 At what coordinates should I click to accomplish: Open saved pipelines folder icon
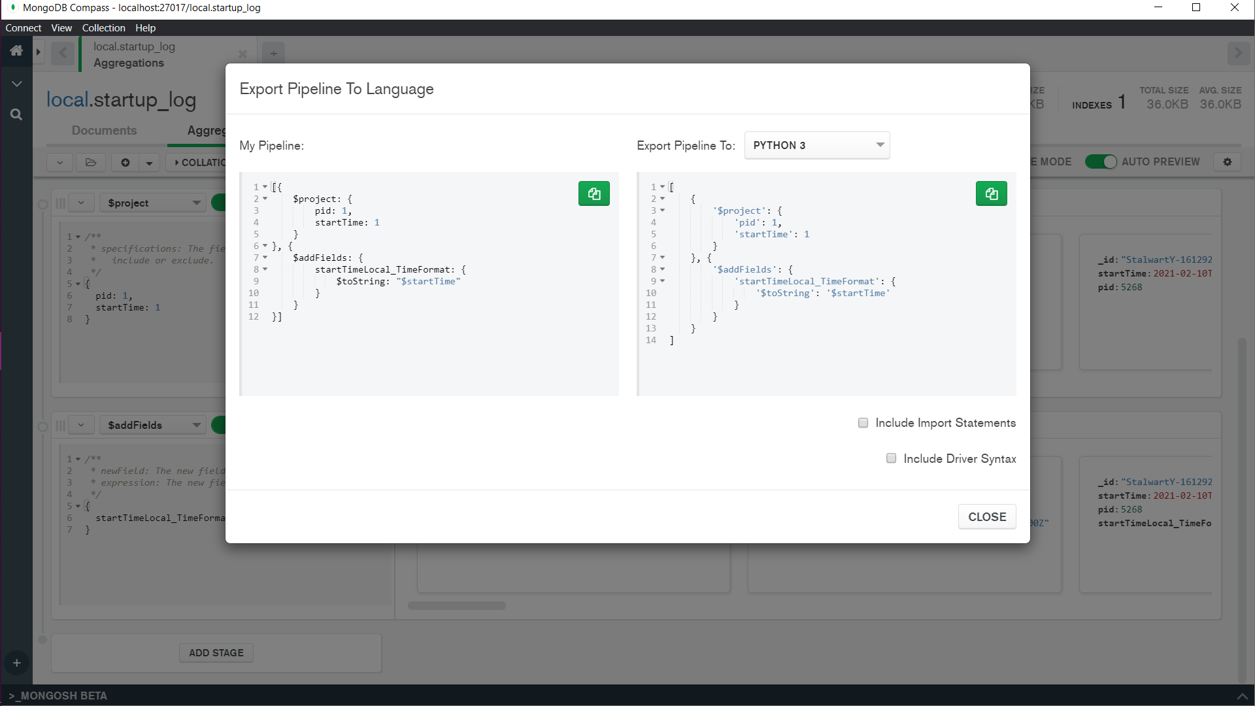tap(91, 162)
